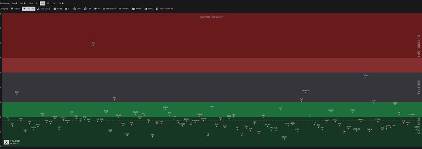Choose locked Top 250 category

44,8
